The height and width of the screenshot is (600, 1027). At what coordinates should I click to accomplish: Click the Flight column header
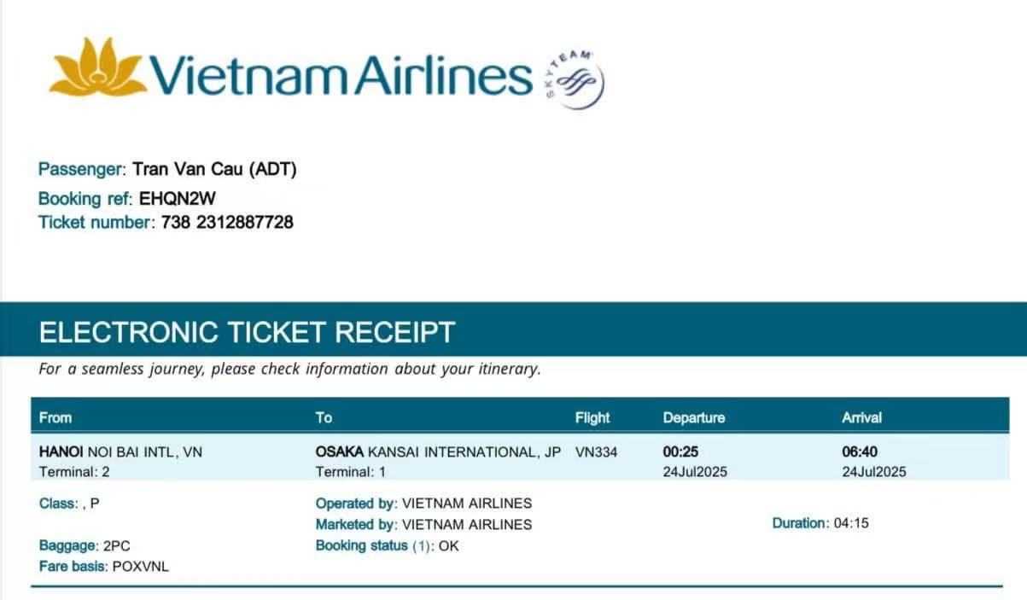tap(592, 417)
